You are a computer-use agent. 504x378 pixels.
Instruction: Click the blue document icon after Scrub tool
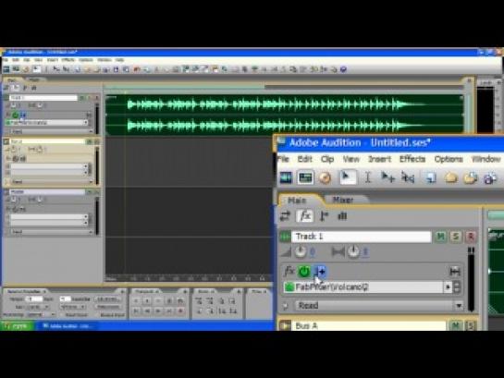(x=430, y=177)
